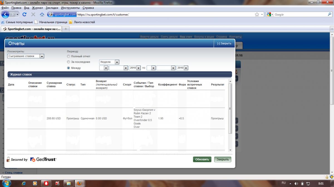This screenshot has width=334, height=187.
Task: Click the URL address field
Action: click(x=164, y=14)
